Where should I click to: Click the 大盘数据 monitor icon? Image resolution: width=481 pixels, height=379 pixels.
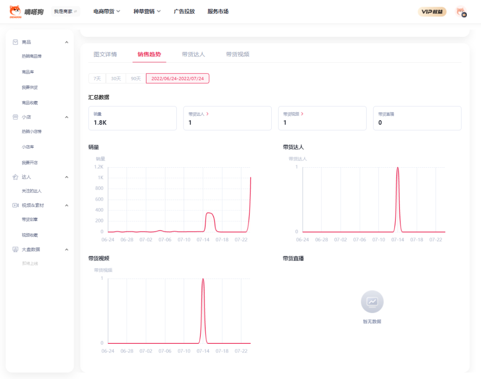click(15, 250)
